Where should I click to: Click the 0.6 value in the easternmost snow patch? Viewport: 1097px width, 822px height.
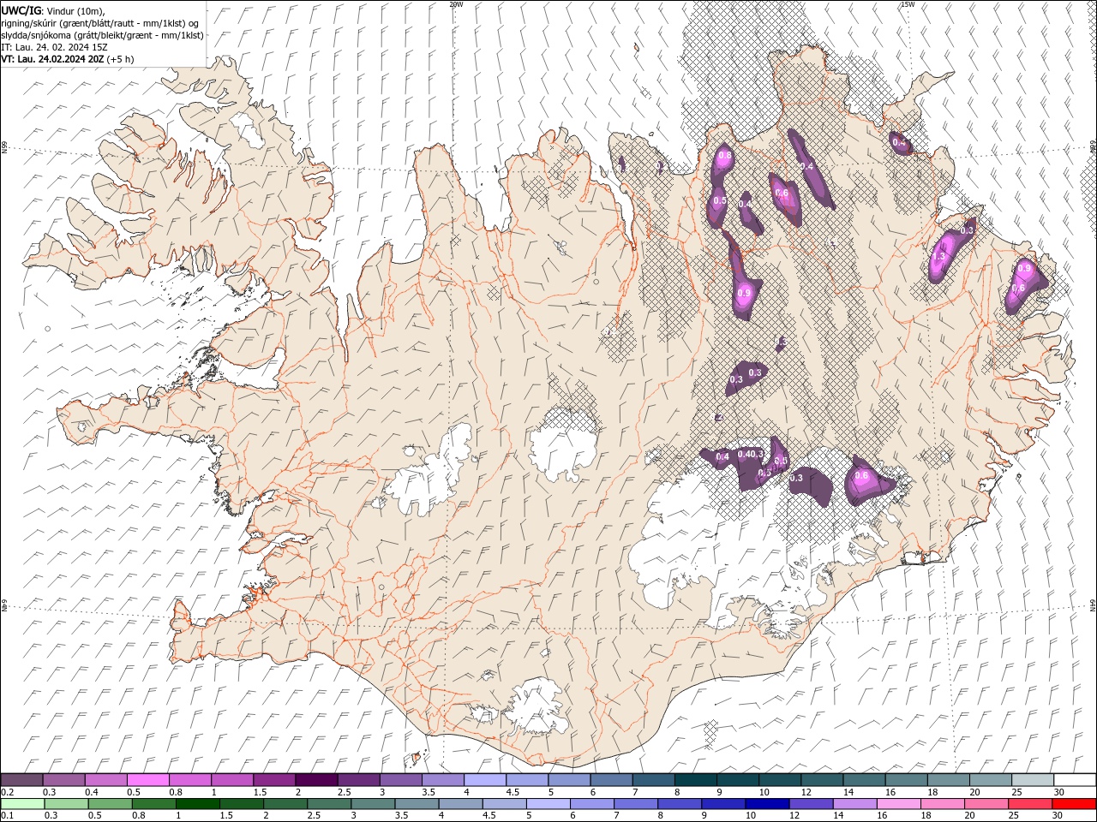coord(1018,289)
